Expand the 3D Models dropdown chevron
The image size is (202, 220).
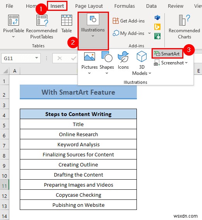150,73
